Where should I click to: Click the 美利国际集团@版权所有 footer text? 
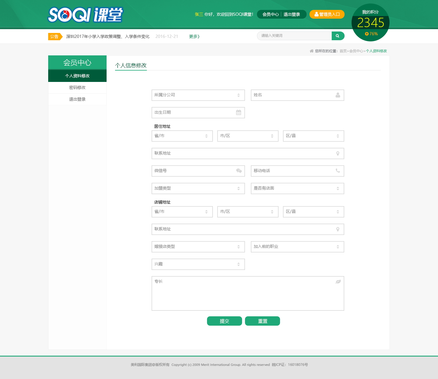tap(150, 365)
